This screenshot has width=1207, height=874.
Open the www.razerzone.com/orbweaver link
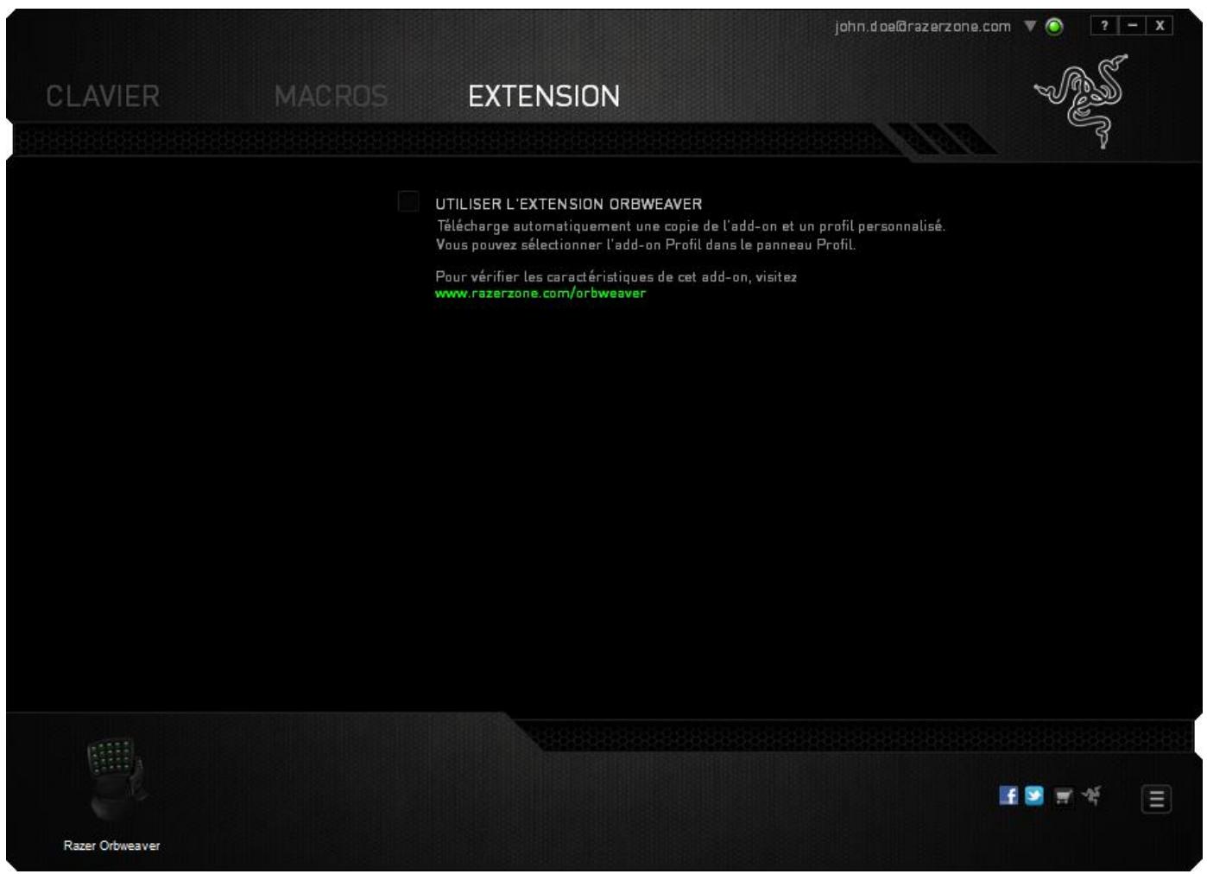click(540, 294)
